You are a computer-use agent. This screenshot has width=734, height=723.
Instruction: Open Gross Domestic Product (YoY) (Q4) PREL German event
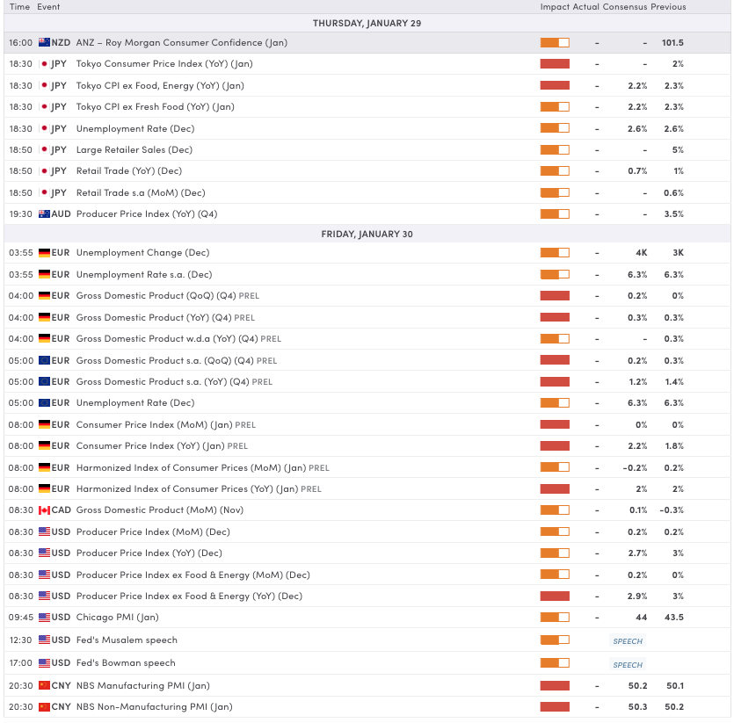(166, 318)
